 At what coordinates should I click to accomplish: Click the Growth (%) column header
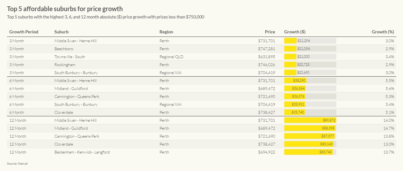point(383,32)
